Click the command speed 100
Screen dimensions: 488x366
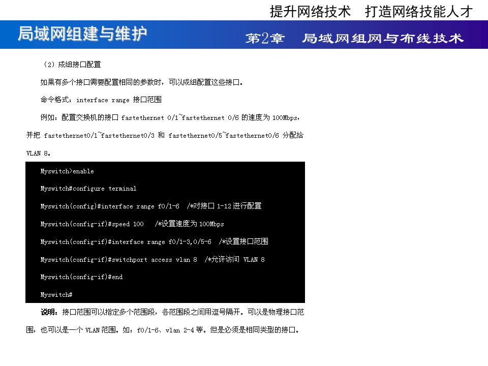128,224
